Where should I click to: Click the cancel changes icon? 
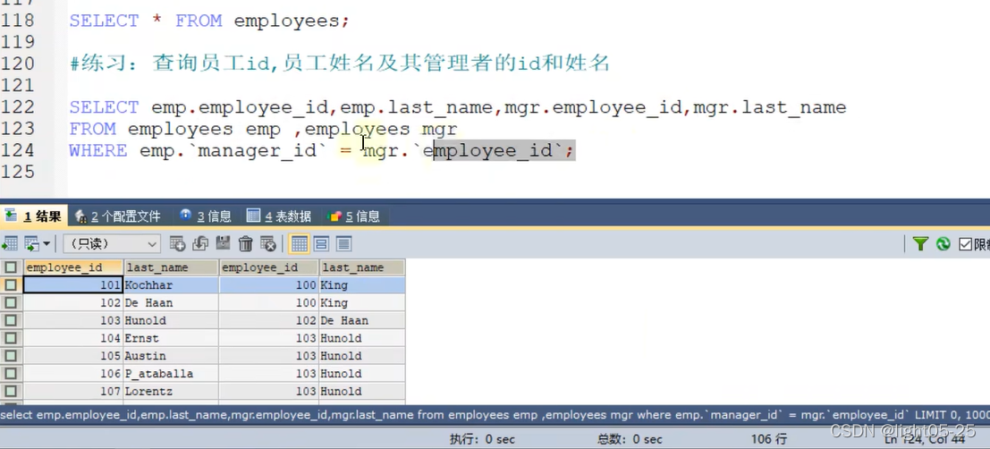268,244
